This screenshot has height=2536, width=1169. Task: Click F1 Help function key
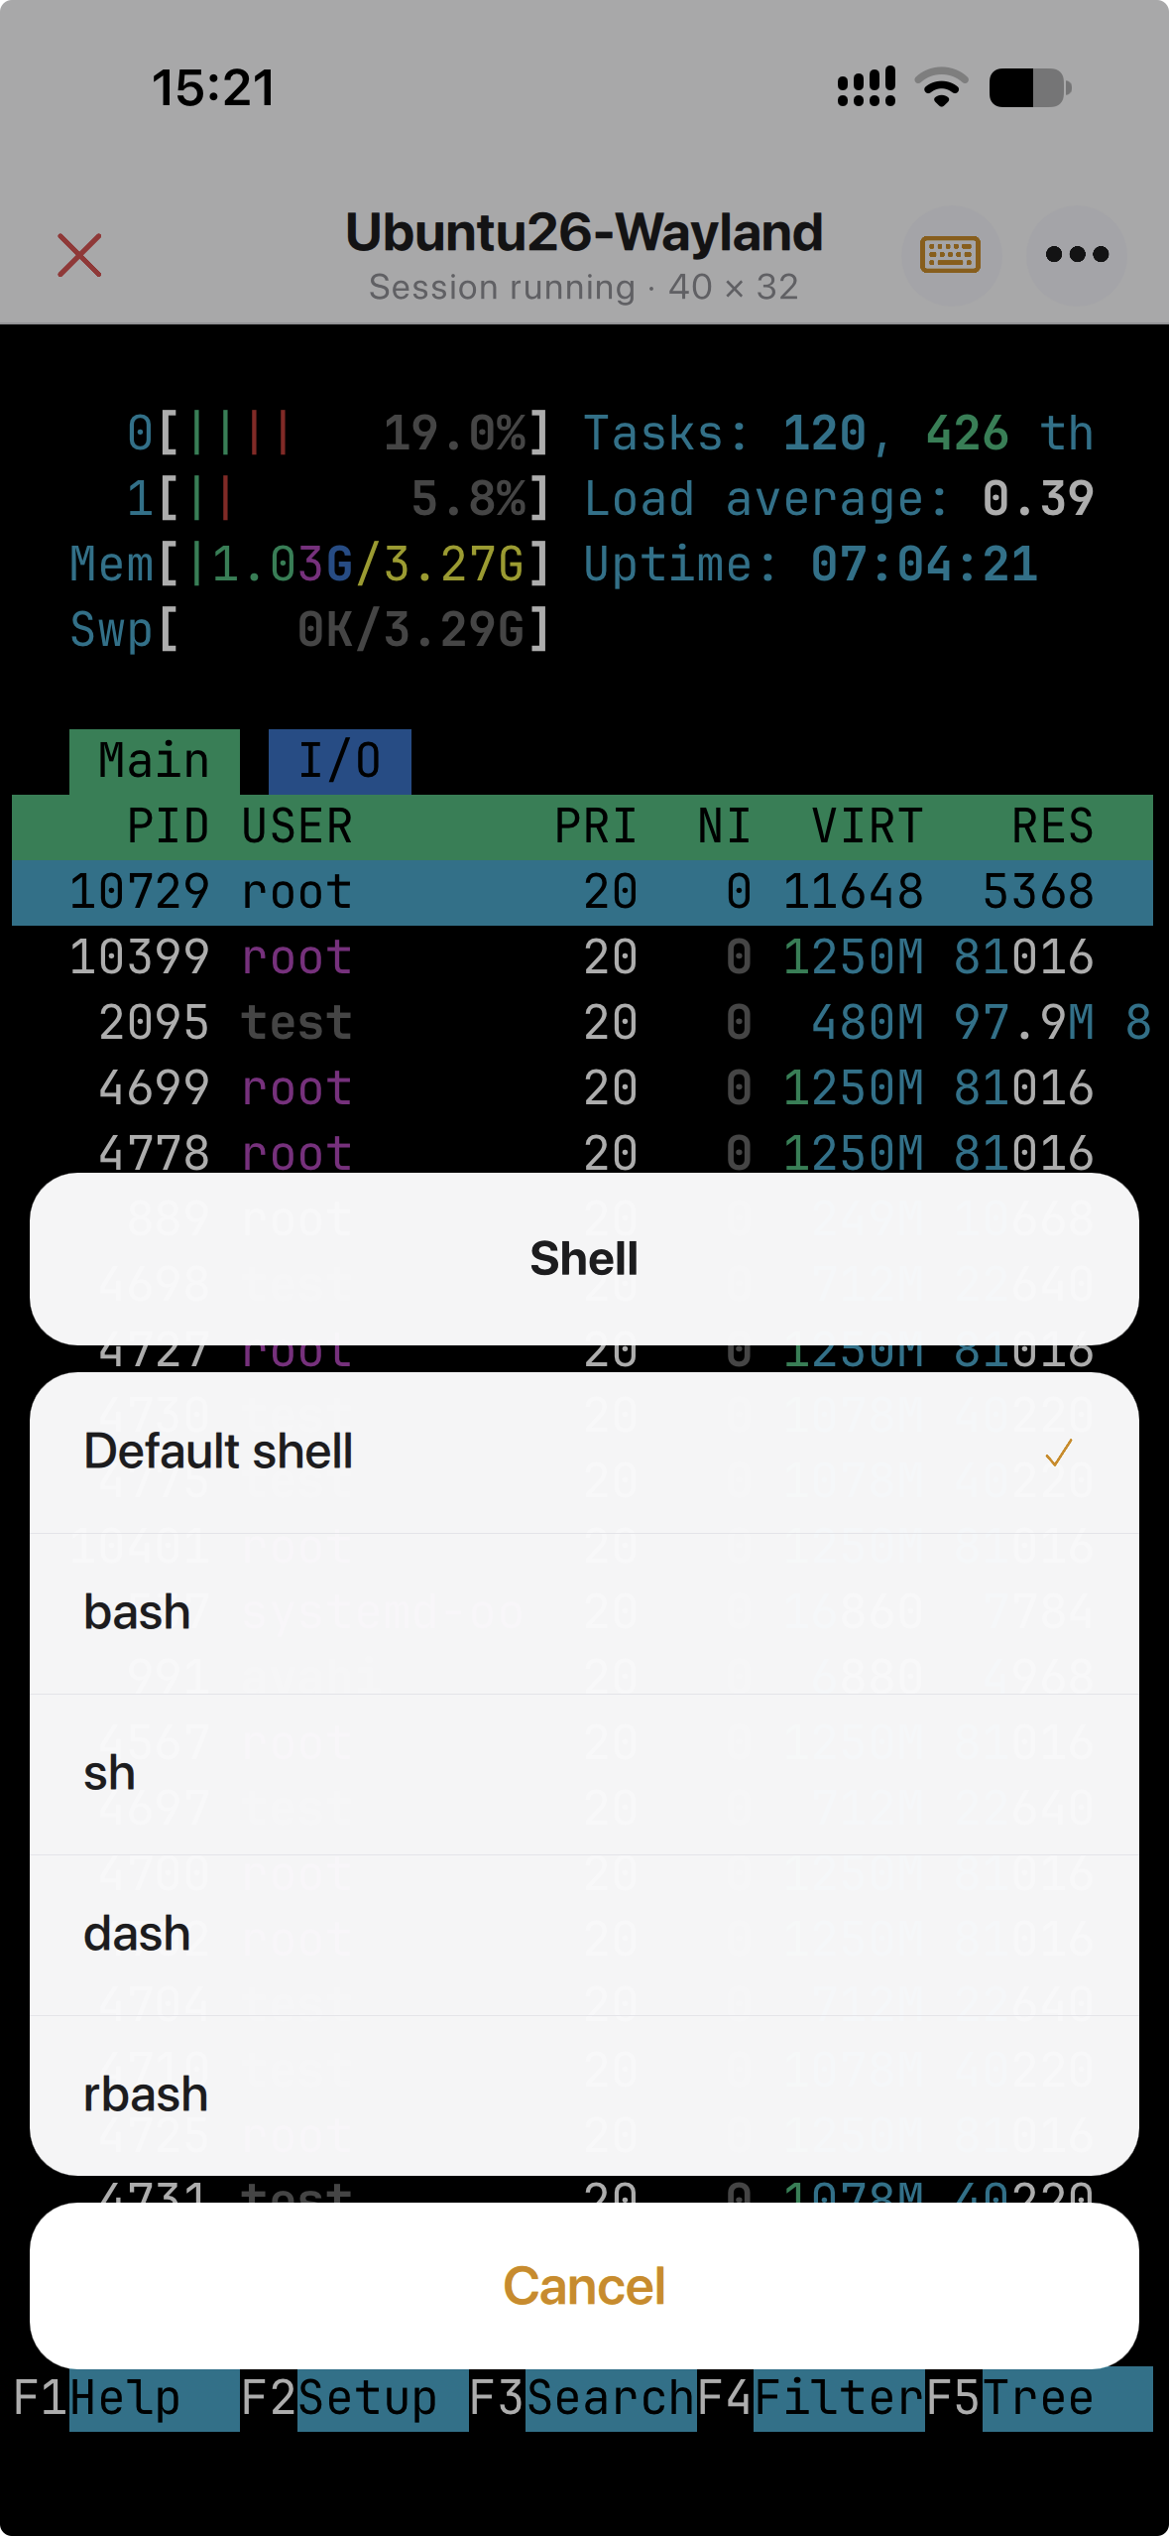click(126, 2398)
